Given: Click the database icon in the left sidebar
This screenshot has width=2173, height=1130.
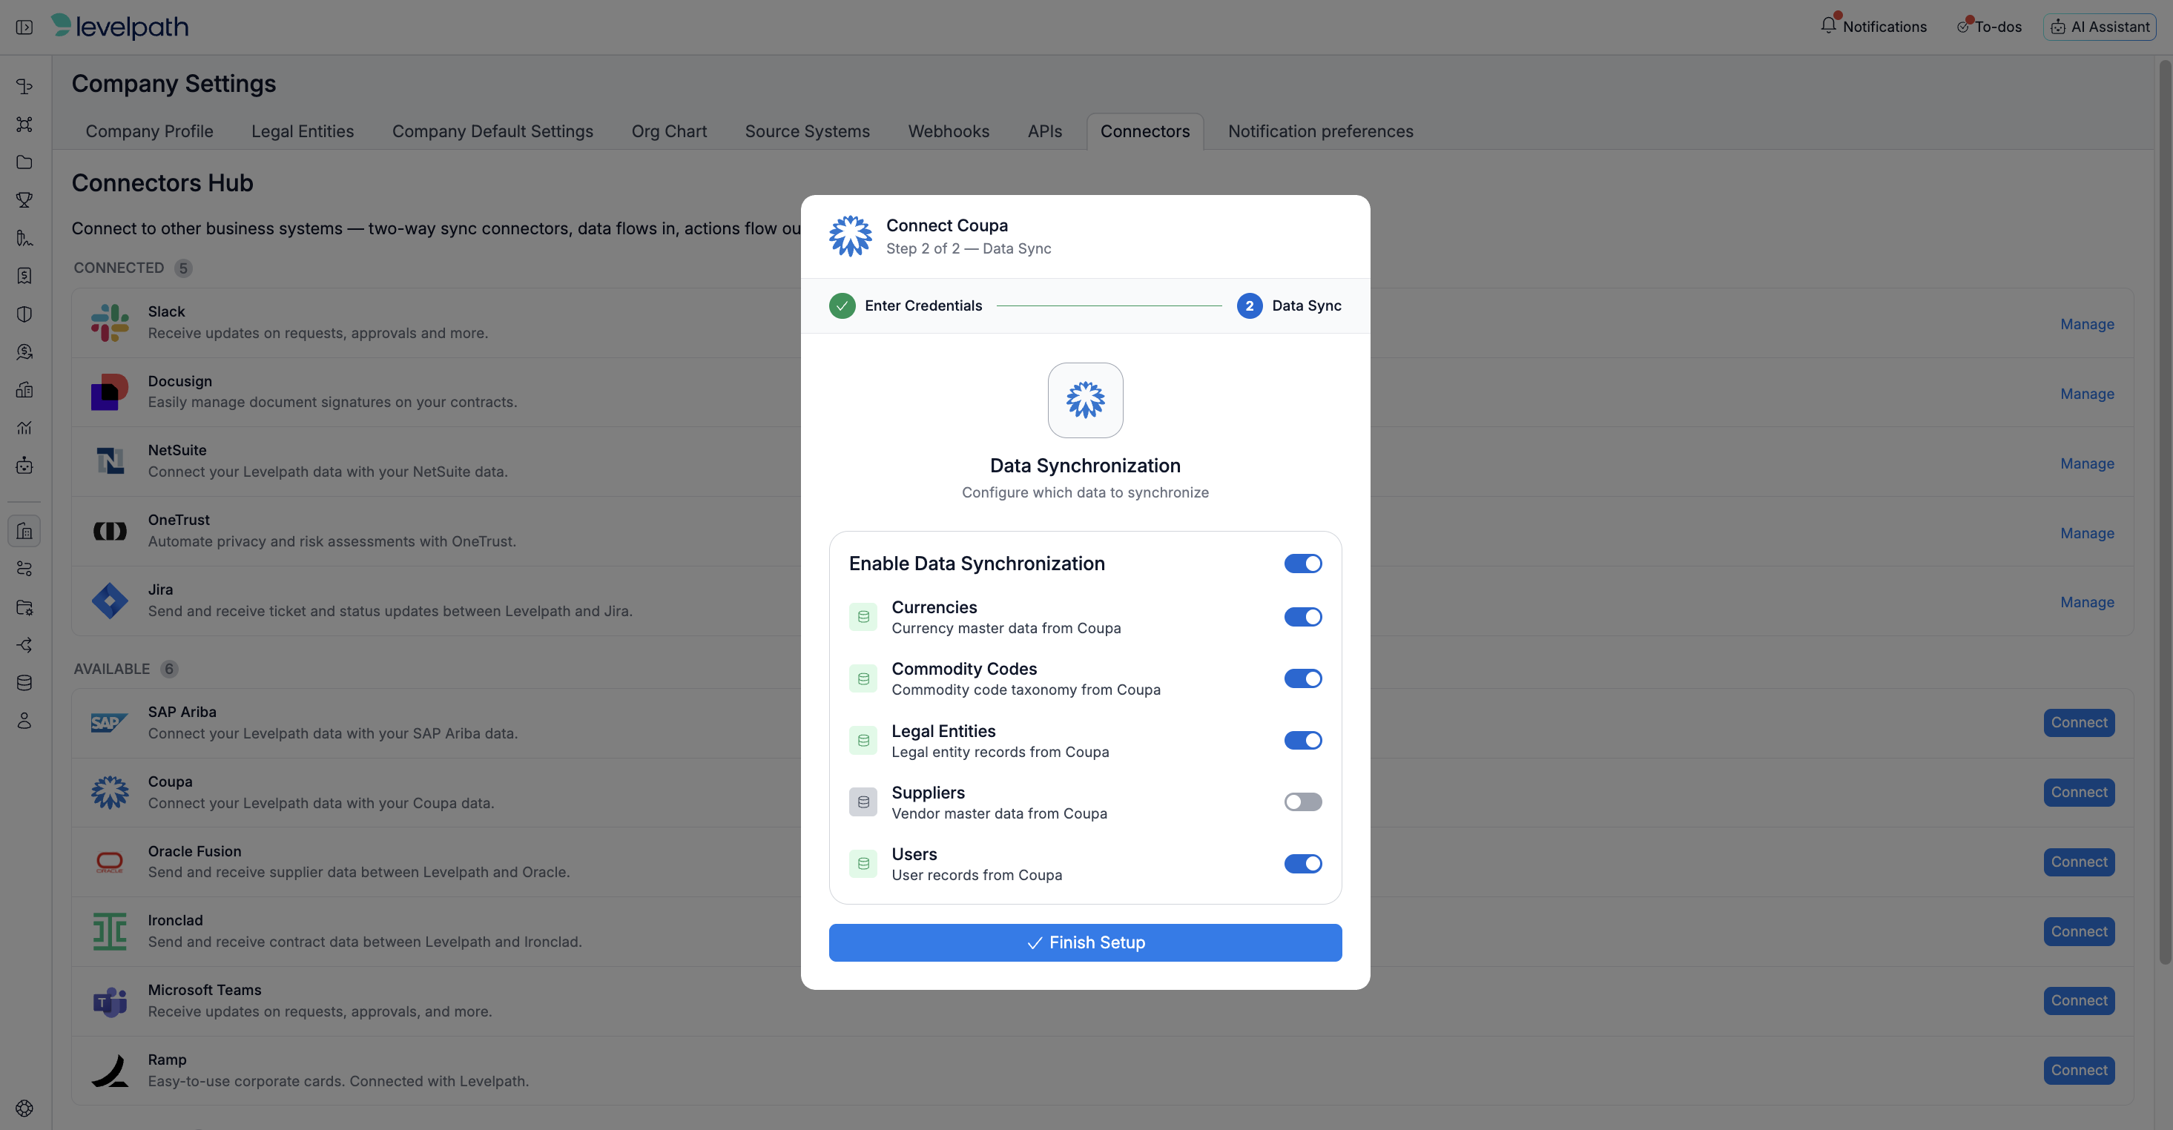Looking at the screenshot, I should pyautogui.click(x=24, y=683).
